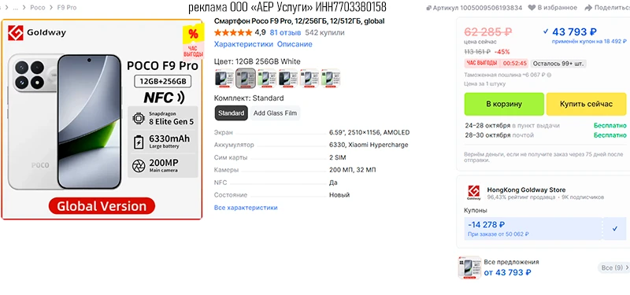Click the ЧАС ВЫГОДЫ percent badge on product image
Screen dimensions: 630x295
(193, 42)
